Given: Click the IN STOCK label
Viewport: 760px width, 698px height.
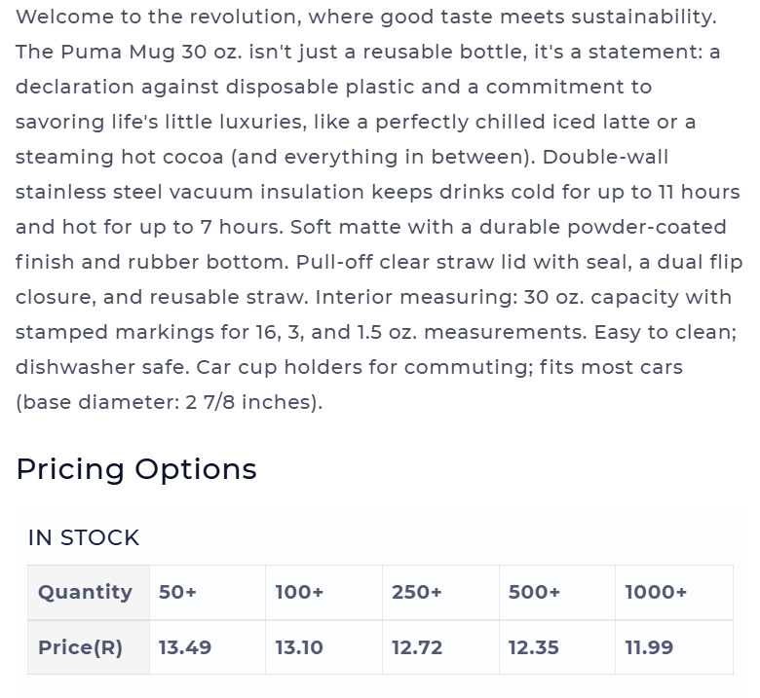Looking at the screenshot, I should point(84,537).
